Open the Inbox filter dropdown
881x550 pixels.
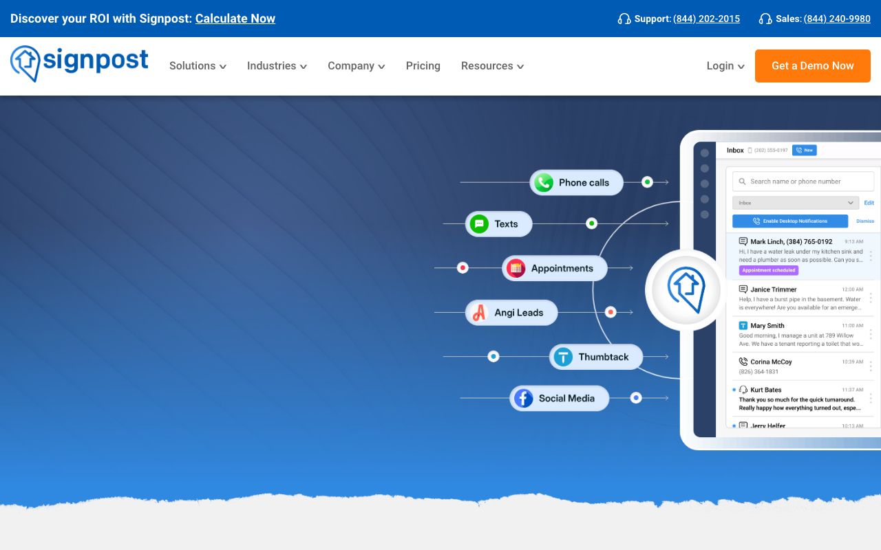796,203
